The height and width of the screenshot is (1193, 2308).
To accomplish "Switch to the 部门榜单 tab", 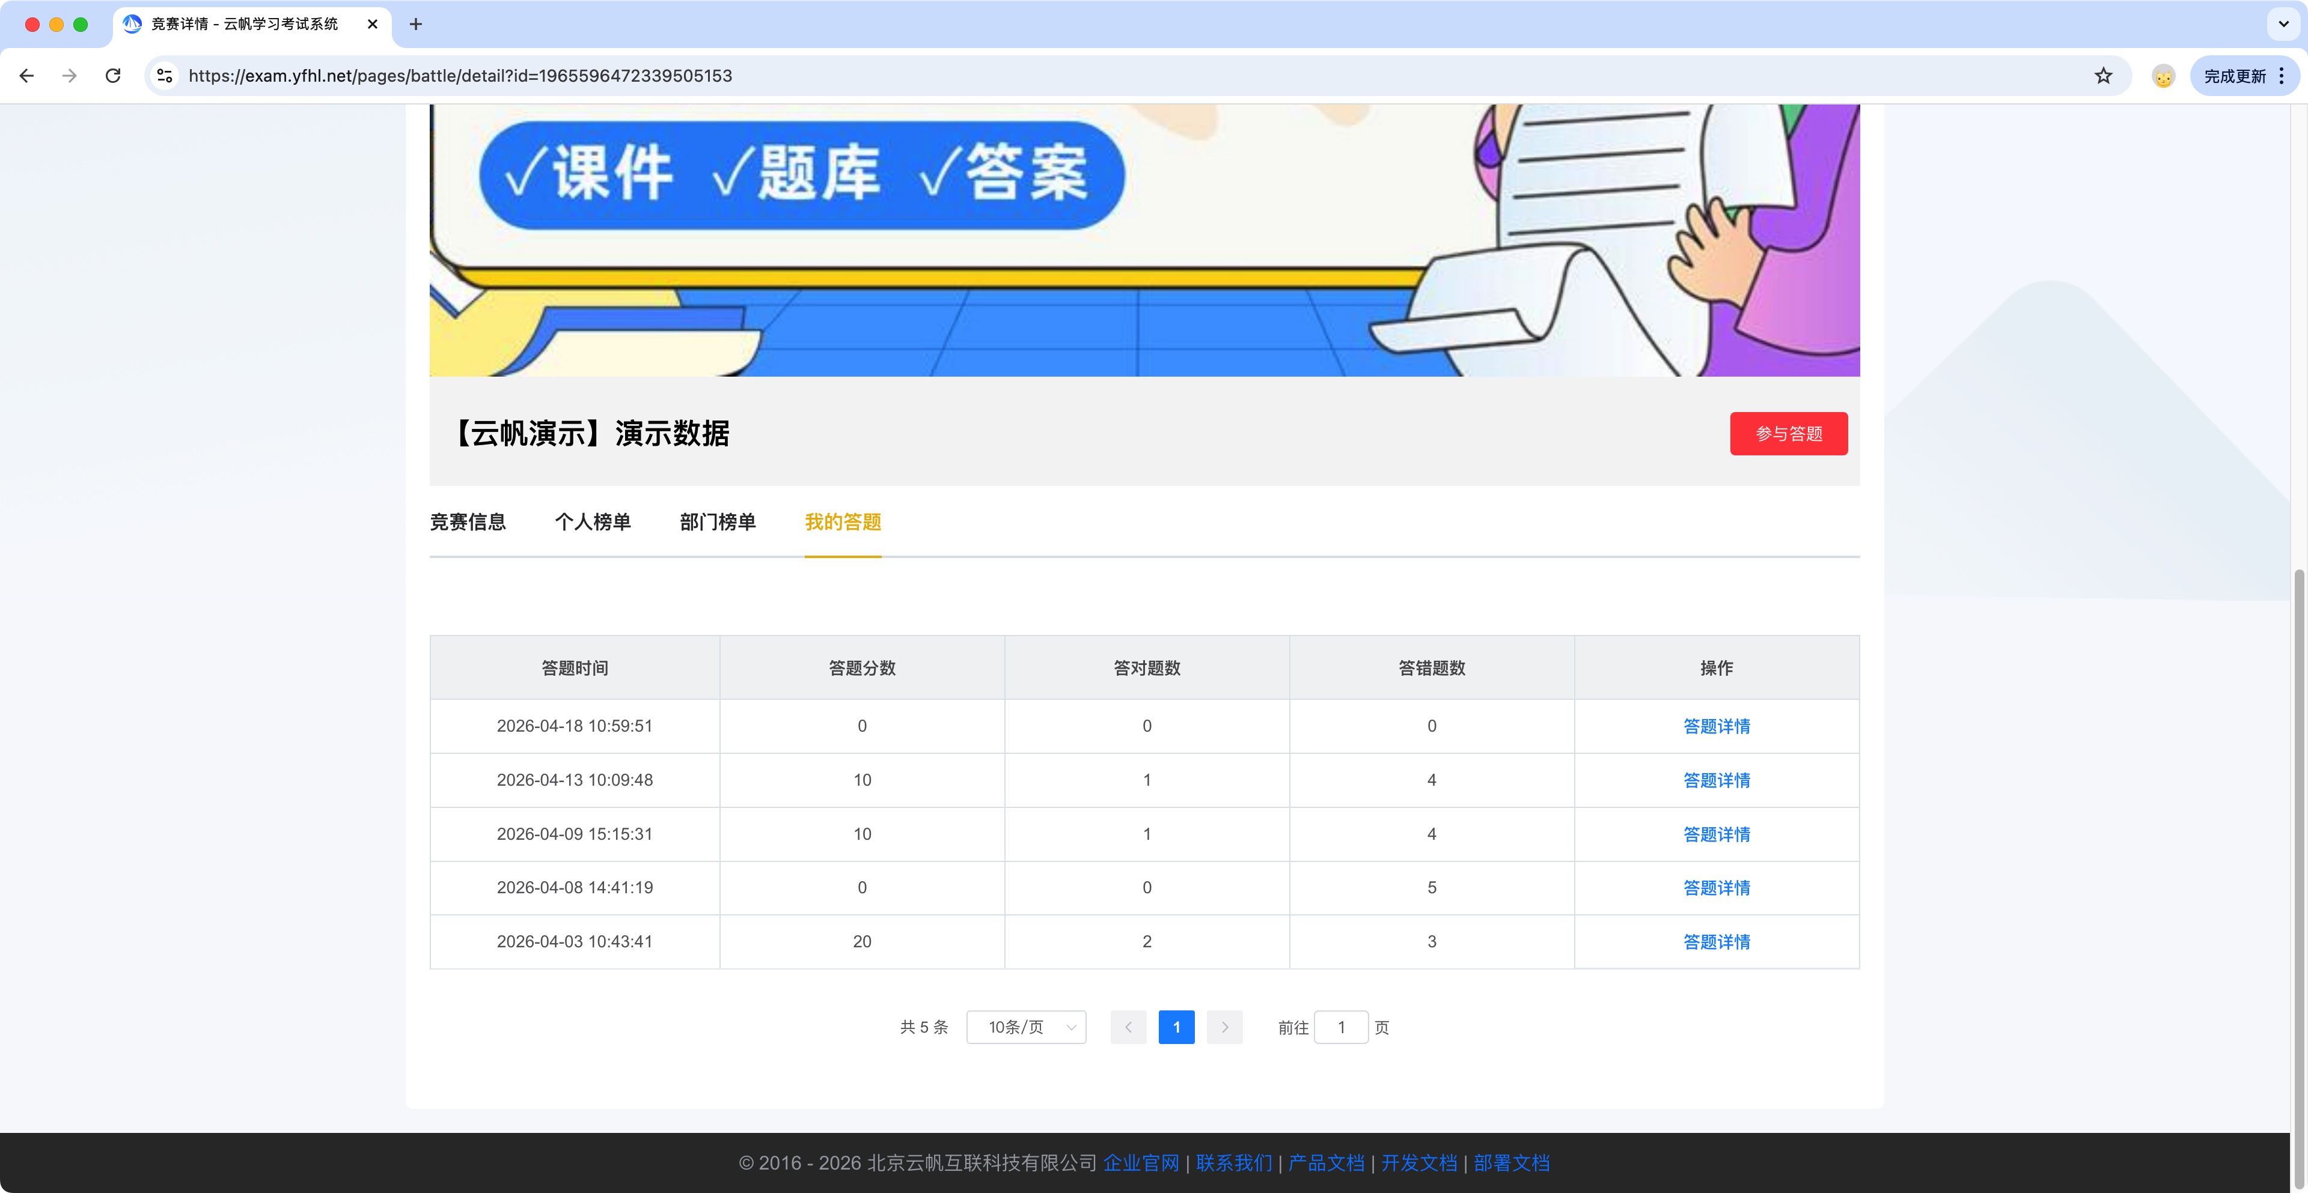I will tap(718, 522).
